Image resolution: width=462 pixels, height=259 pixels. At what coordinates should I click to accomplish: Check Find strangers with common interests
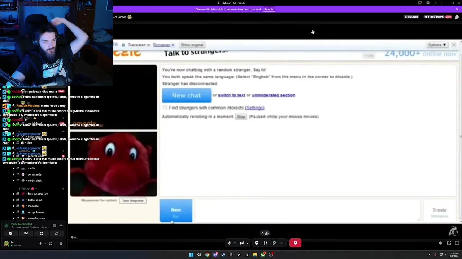click(165, 108)
